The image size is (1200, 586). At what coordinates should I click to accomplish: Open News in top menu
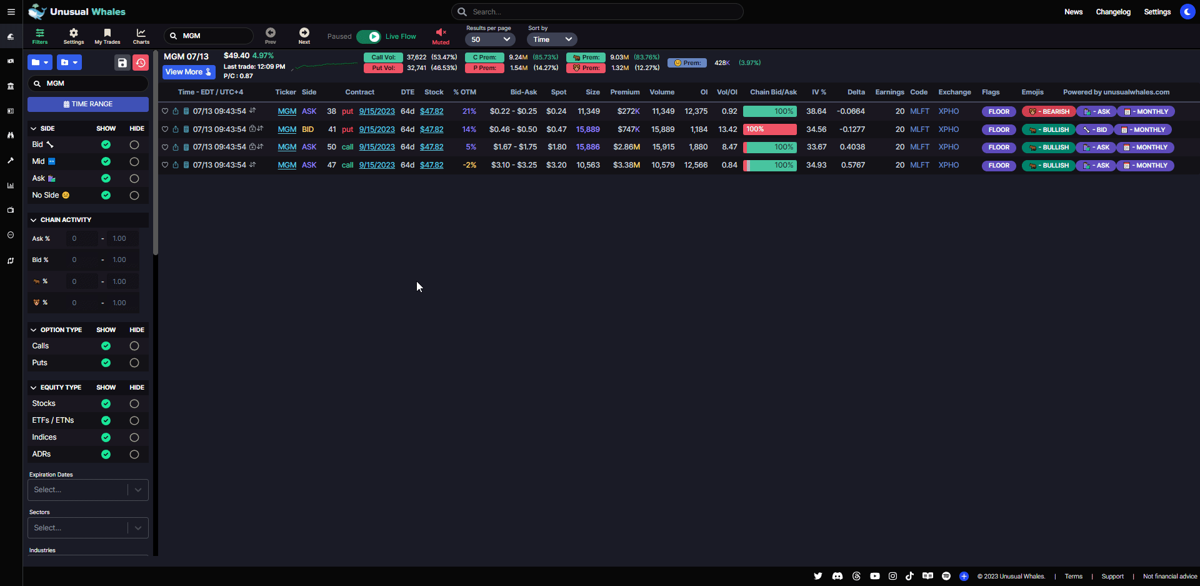tap(1073, 12)
